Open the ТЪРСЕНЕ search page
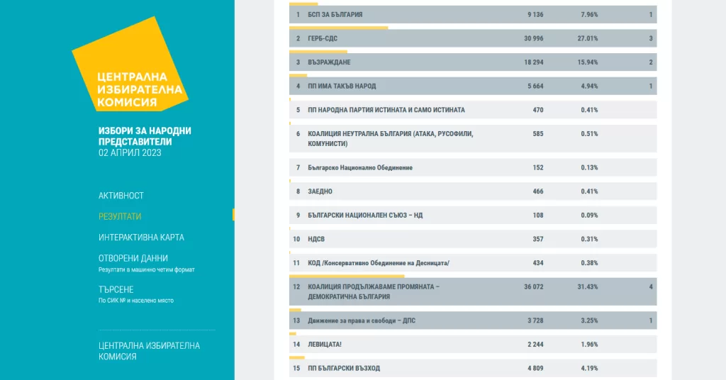Image resolution: width=726 pixels, height=380 pixels. point(116,289)
